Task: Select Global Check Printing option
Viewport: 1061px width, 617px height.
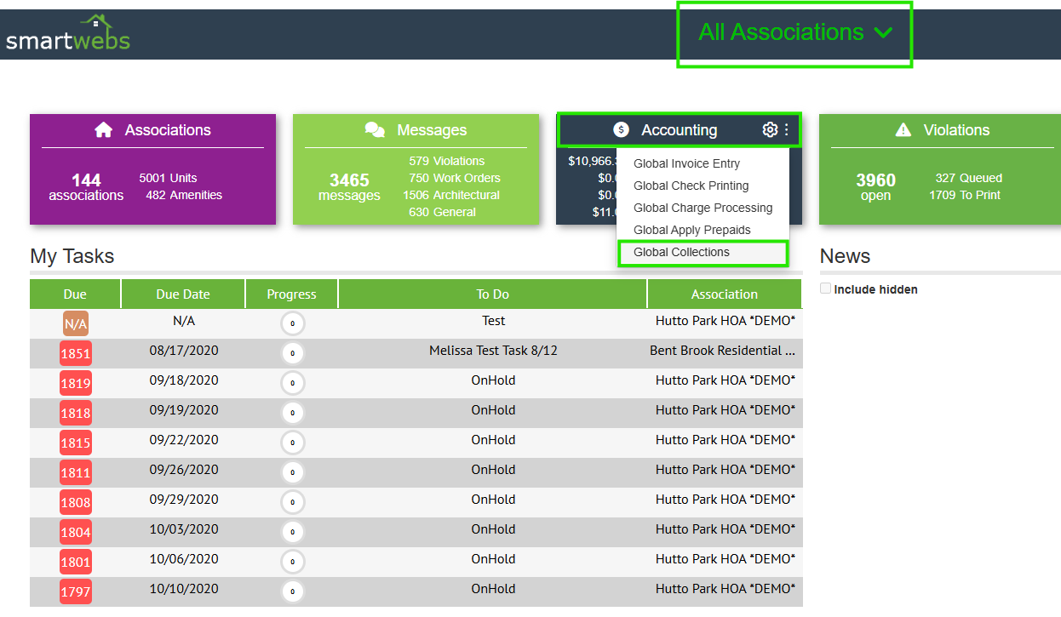Action: point(691,186)
